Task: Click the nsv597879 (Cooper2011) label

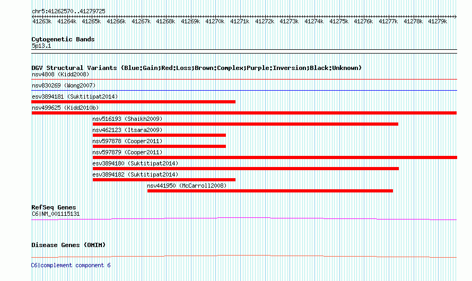Action: [x=127, y=152]
